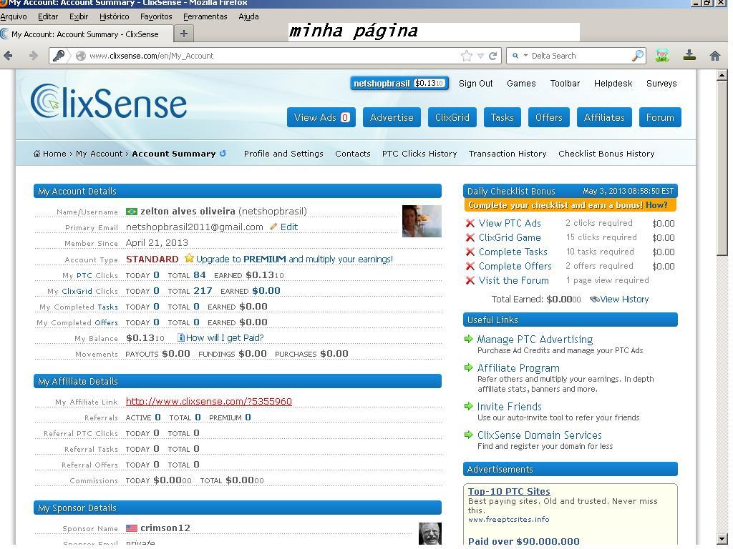Open the Tasks button
The height and width of the screenshot is (549, 733).
pos(502,117)
